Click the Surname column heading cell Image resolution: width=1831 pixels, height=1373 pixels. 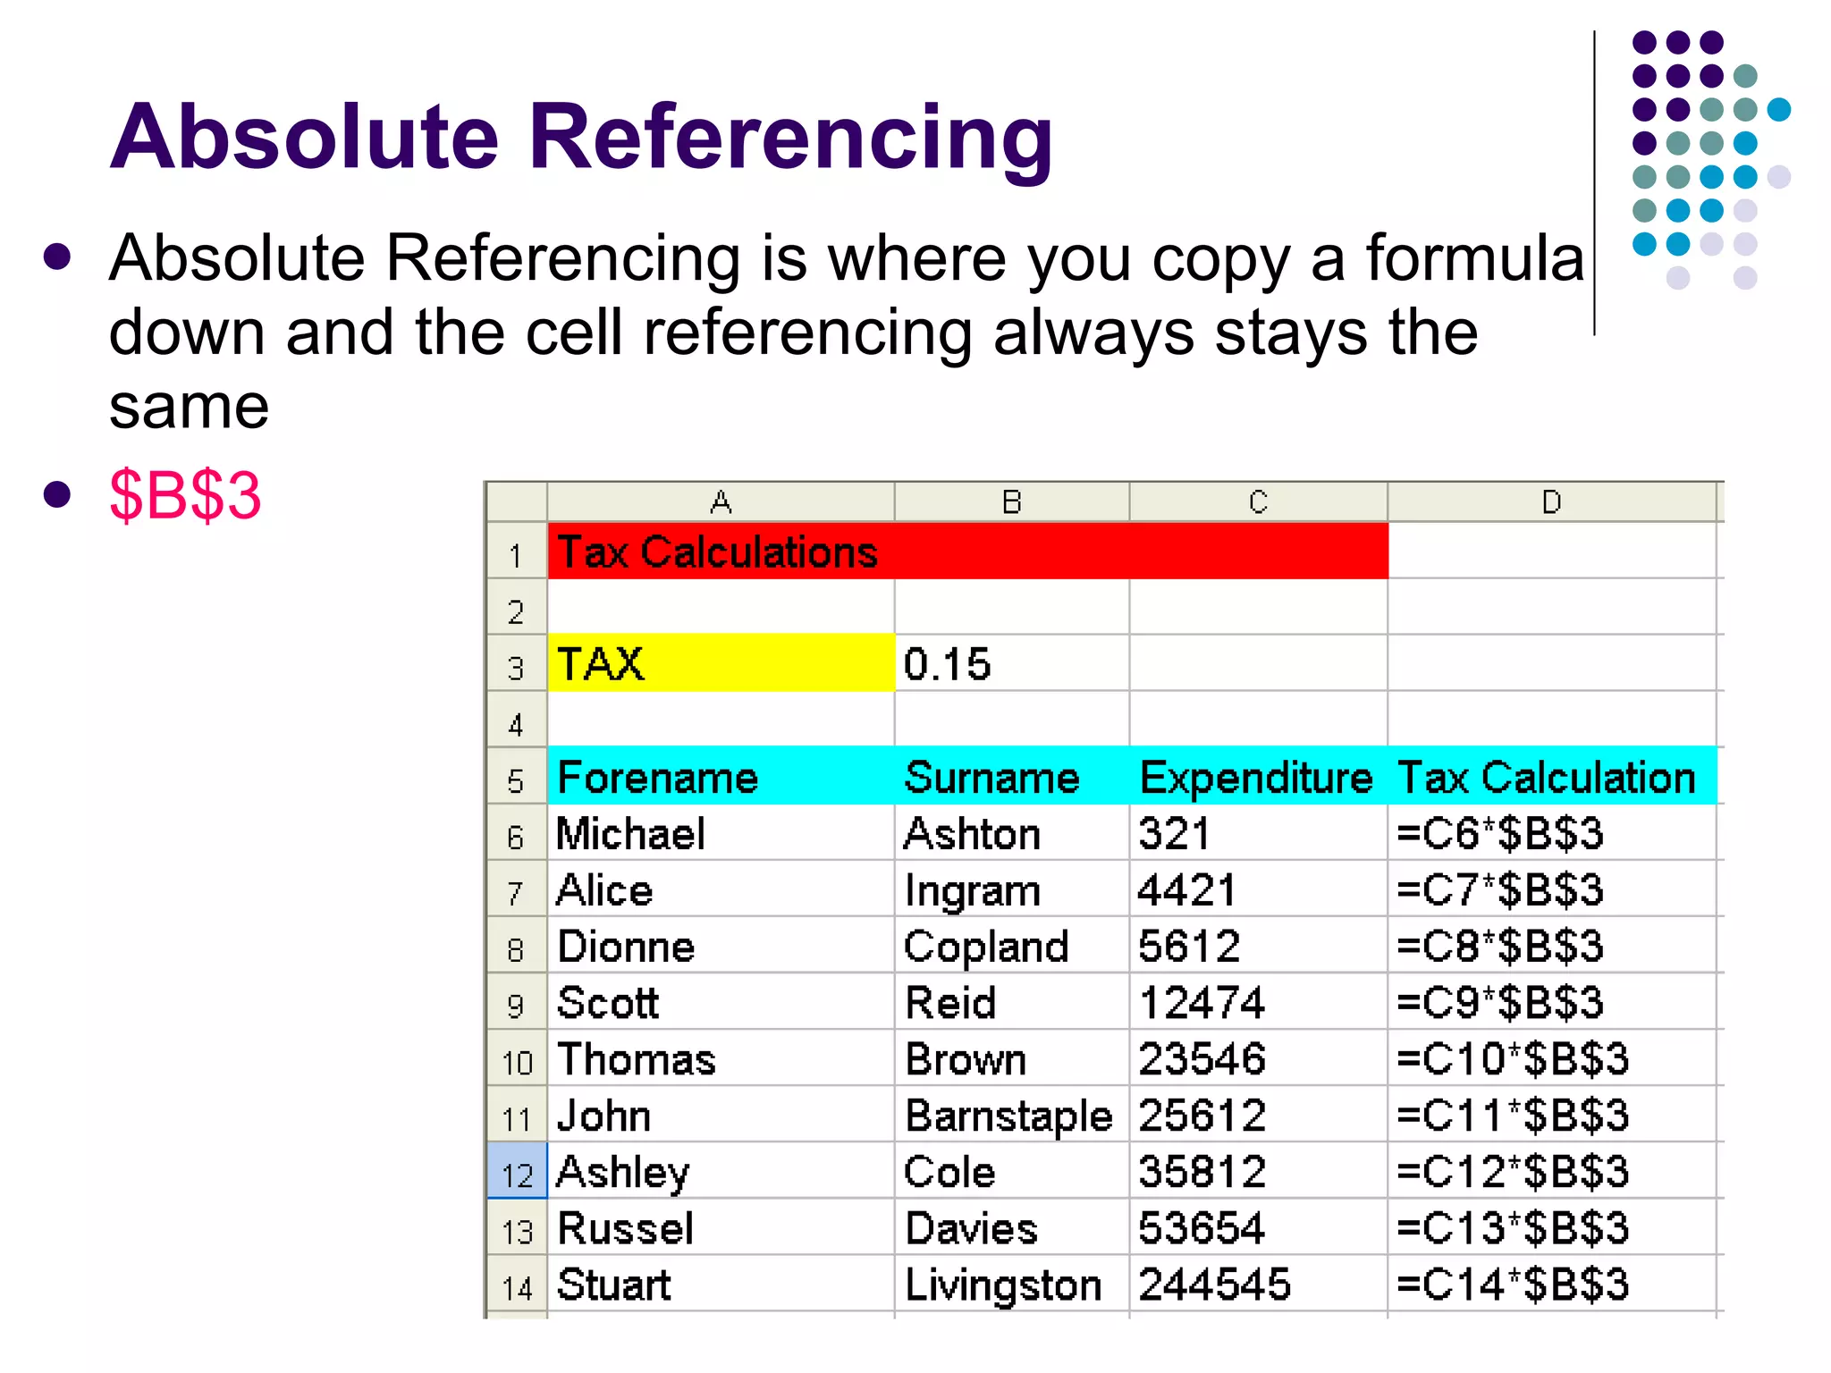tap(1012, 776)
